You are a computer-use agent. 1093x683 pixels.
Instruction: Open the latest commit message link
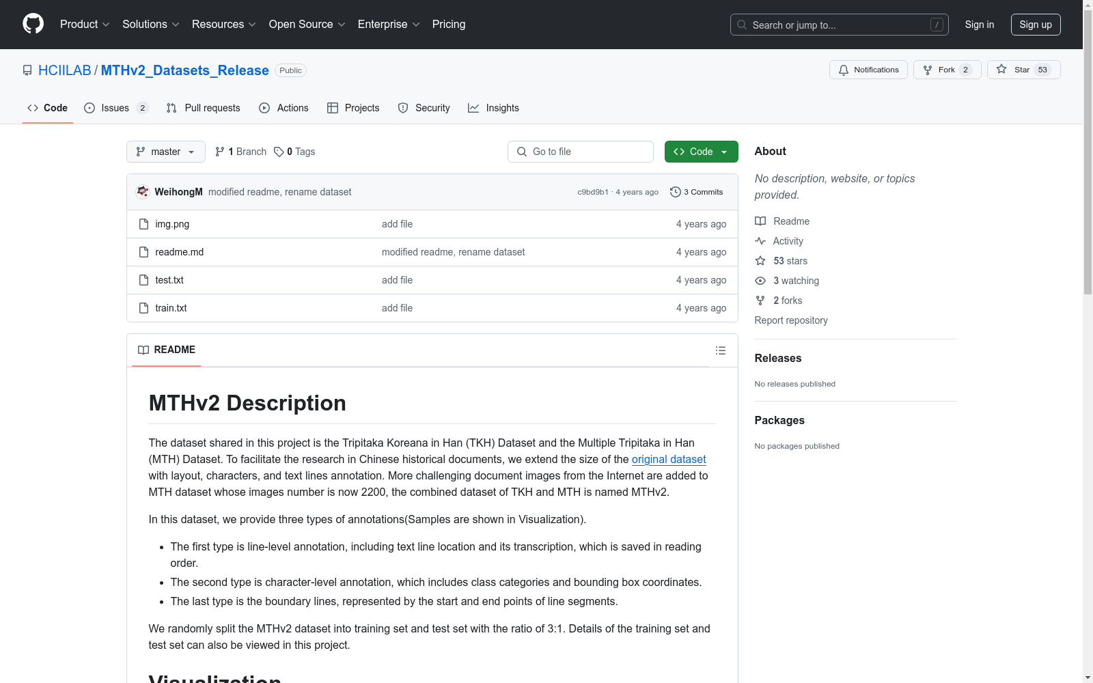pyautogui.click(x=280, y=192)
